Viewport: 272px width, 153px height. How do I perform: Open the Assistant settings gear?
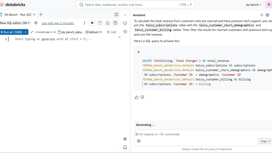267,15
